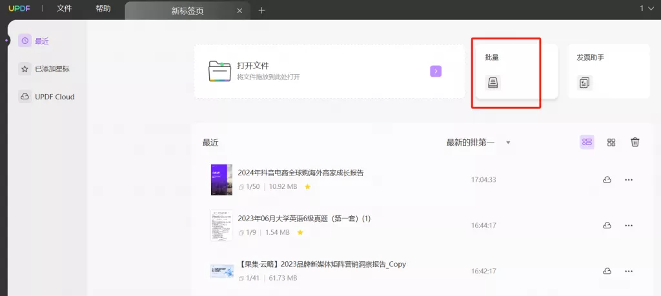Open the 发票助手 invoice assistant
661x296 pixels.
pyautogui.click(x=609, y=72)
